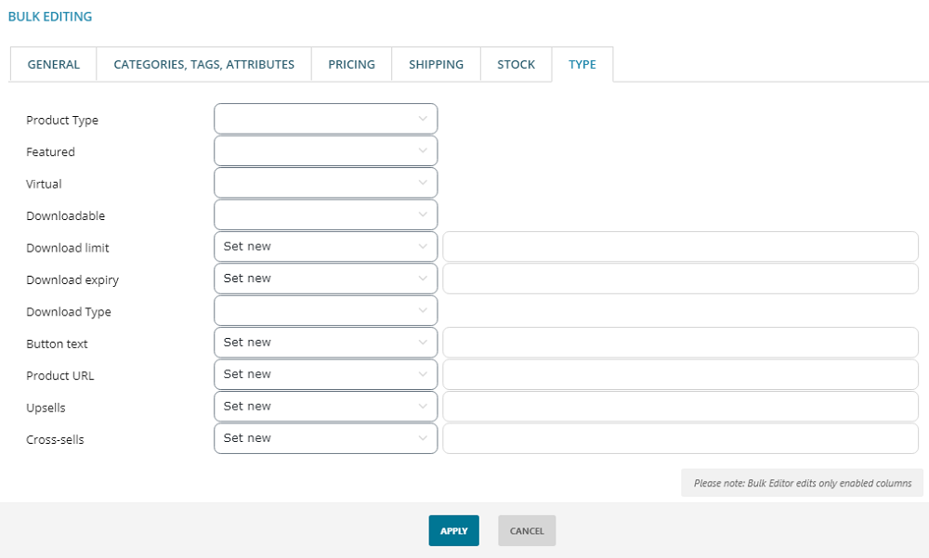
Task: Expand the Button text 'Set new' selector
Action: (x=325, y=342)
